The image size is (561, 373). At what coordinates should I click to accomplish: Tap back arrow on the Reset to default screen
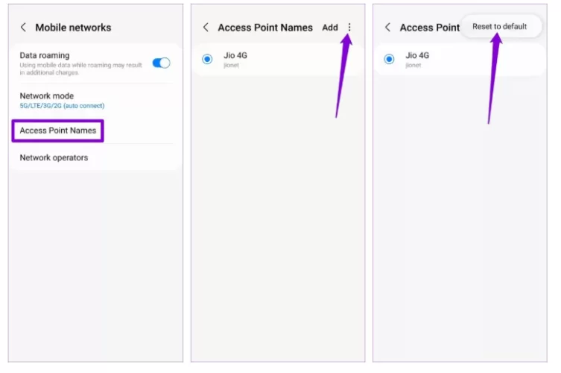[387, 28]
